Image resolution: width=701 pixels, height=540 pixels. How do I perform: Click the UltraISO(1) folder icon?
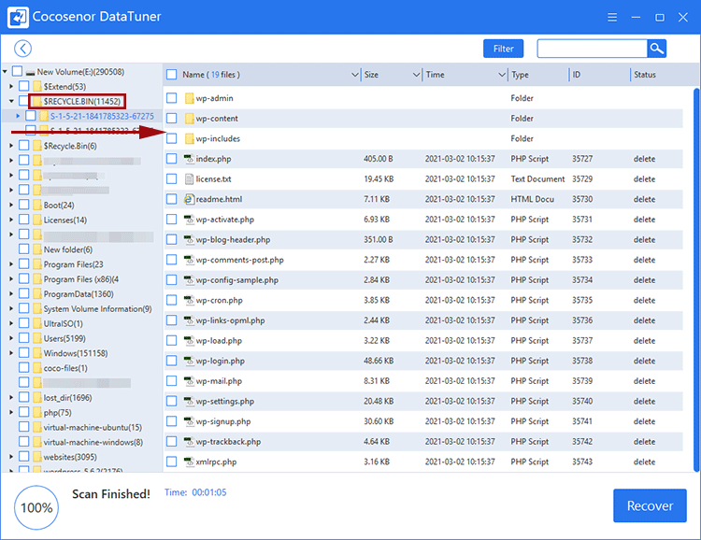coord(37,323)
